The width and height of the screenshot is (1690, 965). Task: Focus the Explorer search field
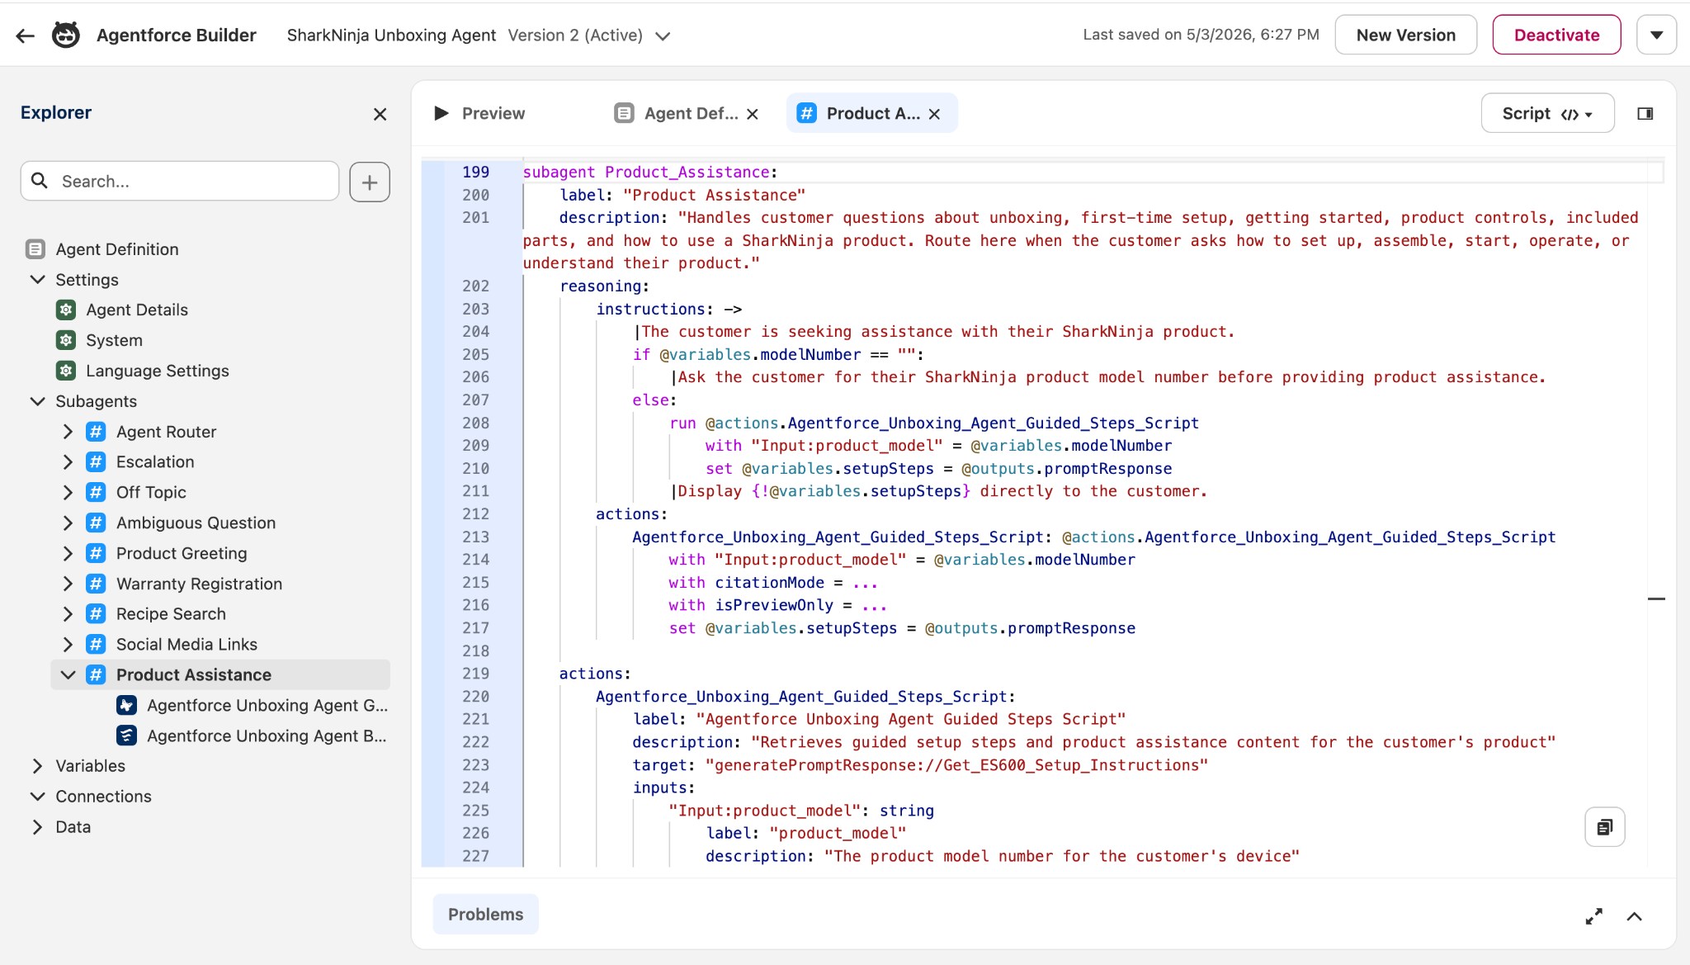[180, 181]
